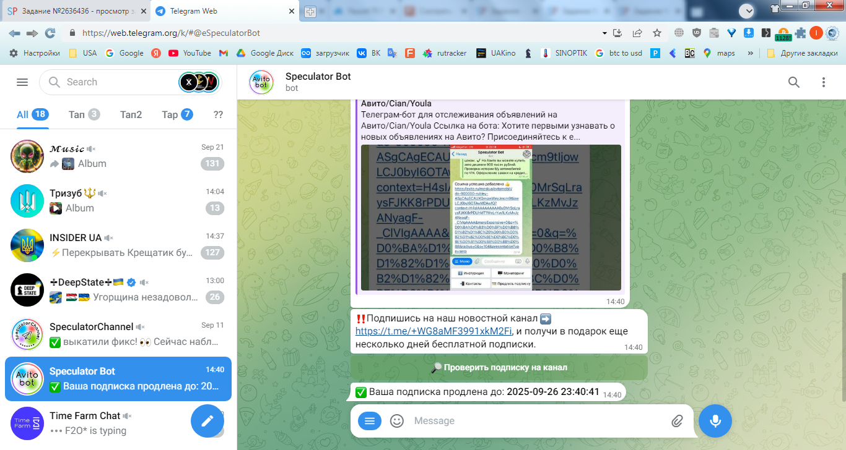Viewport: 846px width, 450px height.
Task: Open the Настройки bookmark
Action: coord(34,53)
